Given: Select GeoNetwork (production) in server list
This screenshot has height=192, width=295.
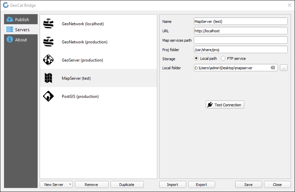Looking at the screenshot, I should [x=98, y=42].
